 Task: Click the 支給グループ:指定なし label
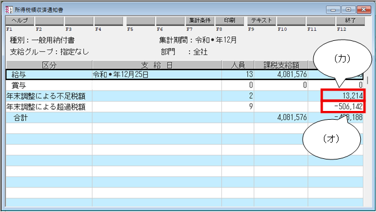[49, 52]
